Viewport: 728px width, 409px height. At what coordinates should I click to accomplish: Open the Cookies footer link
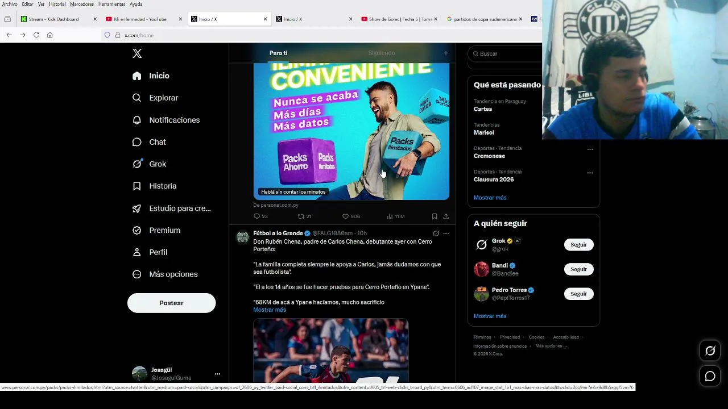536,337
